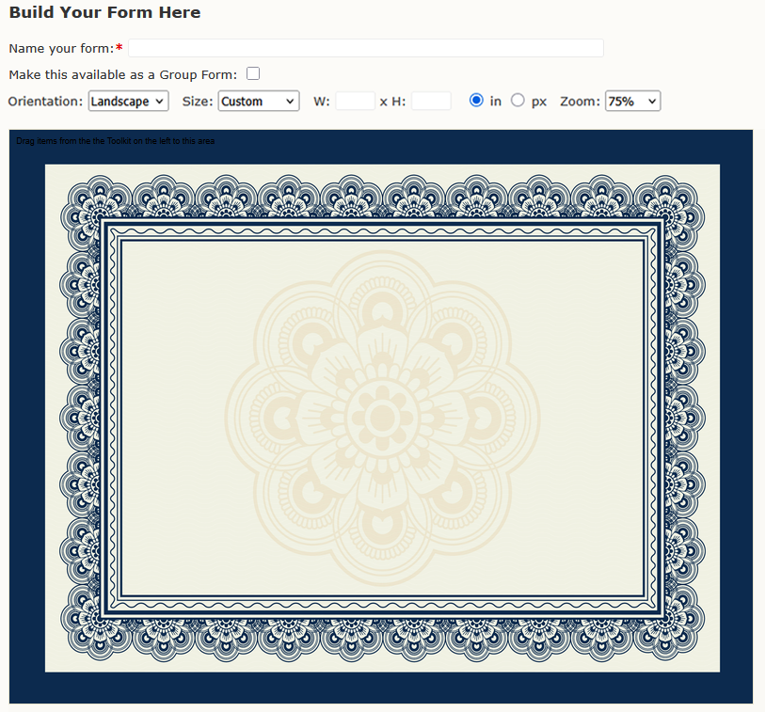The width and height of the screenshot is (765, 712).
Task: Click the certificate canvas drop area
Action: pos(382,418)
